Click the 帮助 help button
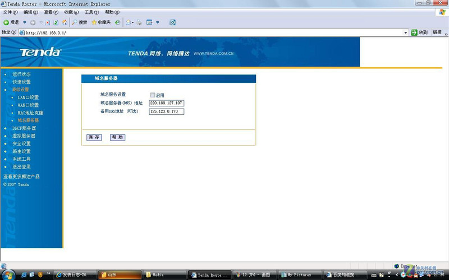The image size is (449, 280). [117, 137]
